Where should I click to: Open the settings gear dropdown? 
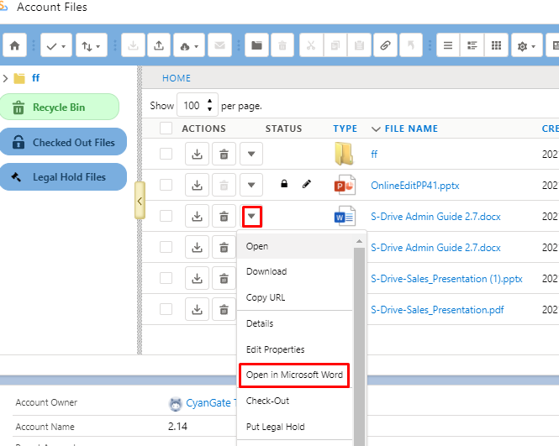[x=526, y=45]
